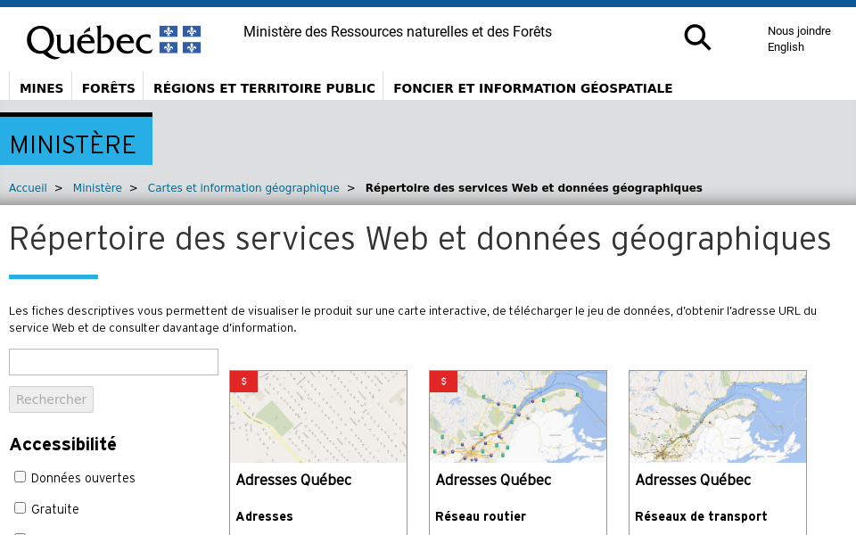Enable the "Données ouvertes" filter

(20, 476)
